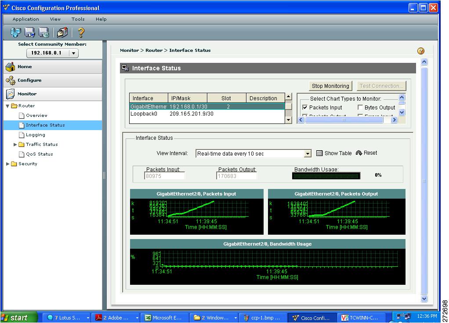Go to the Configure section
The height and width of the screenshot is (323, 449).
tap(53, 80)
